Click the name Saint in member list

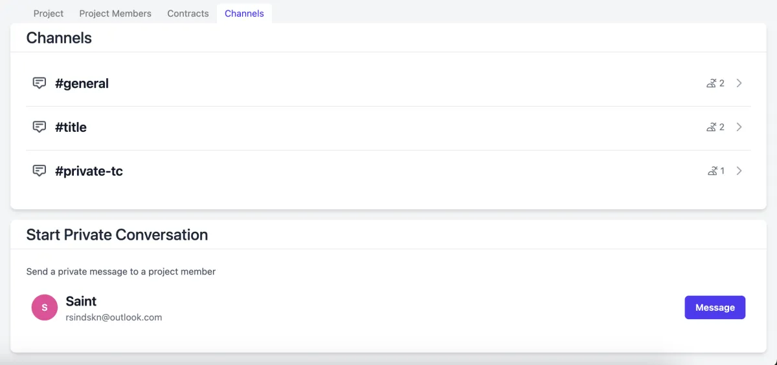tap(81, 301)
